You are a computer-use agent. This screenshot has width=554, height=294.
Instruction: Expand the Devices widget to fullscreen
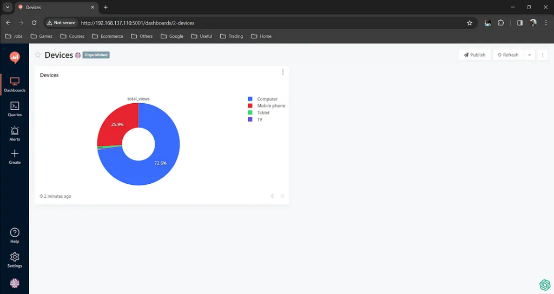[282, 196]
